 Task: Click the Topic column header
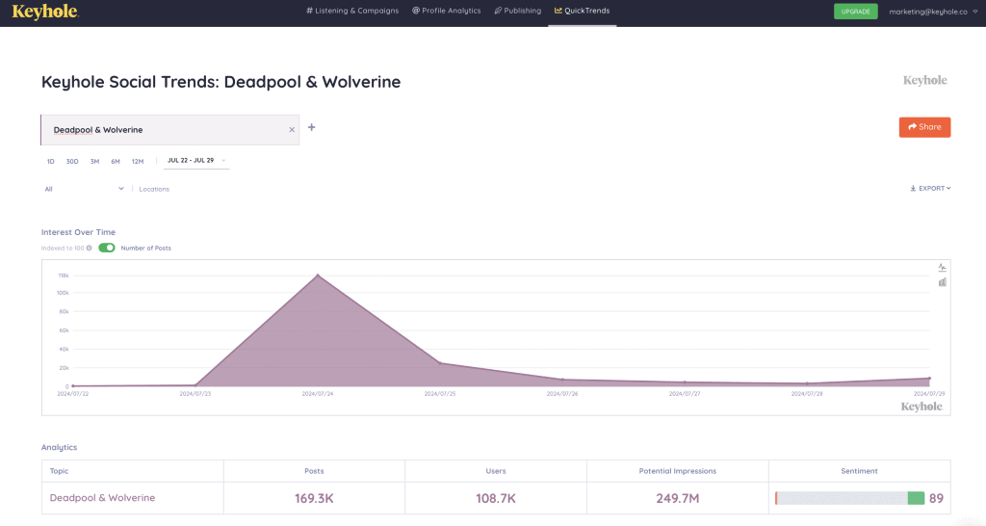click(59, 471)
